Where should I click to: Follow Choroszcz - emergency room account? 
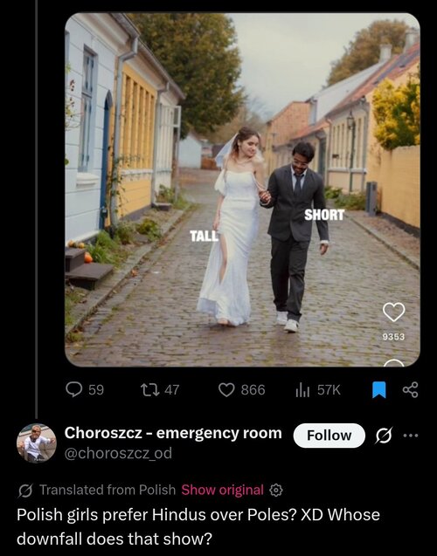tap(329, 435)
